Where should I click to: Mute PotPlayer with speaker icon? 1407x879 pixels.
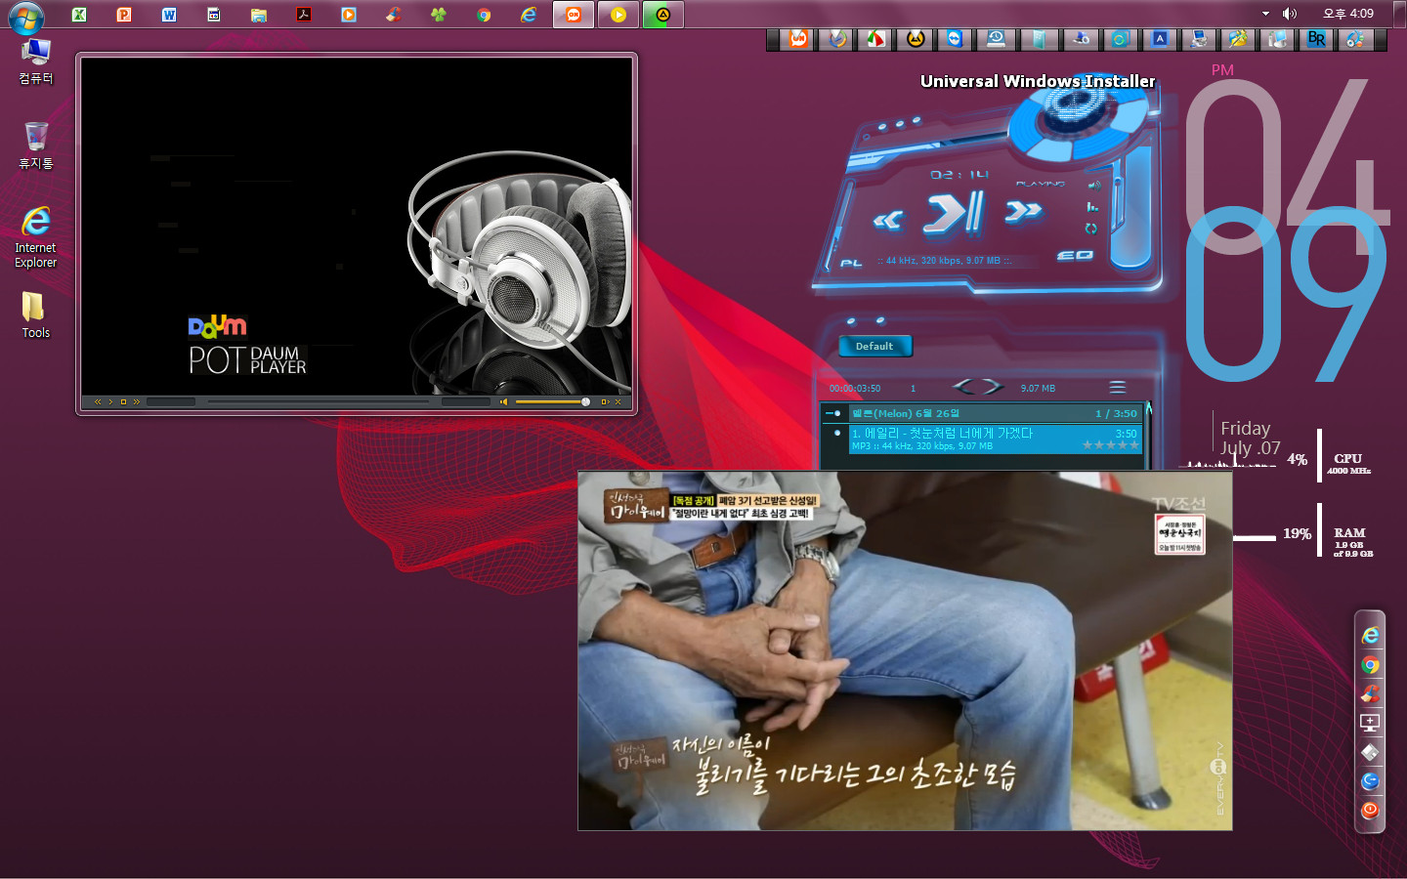[503, 401]
